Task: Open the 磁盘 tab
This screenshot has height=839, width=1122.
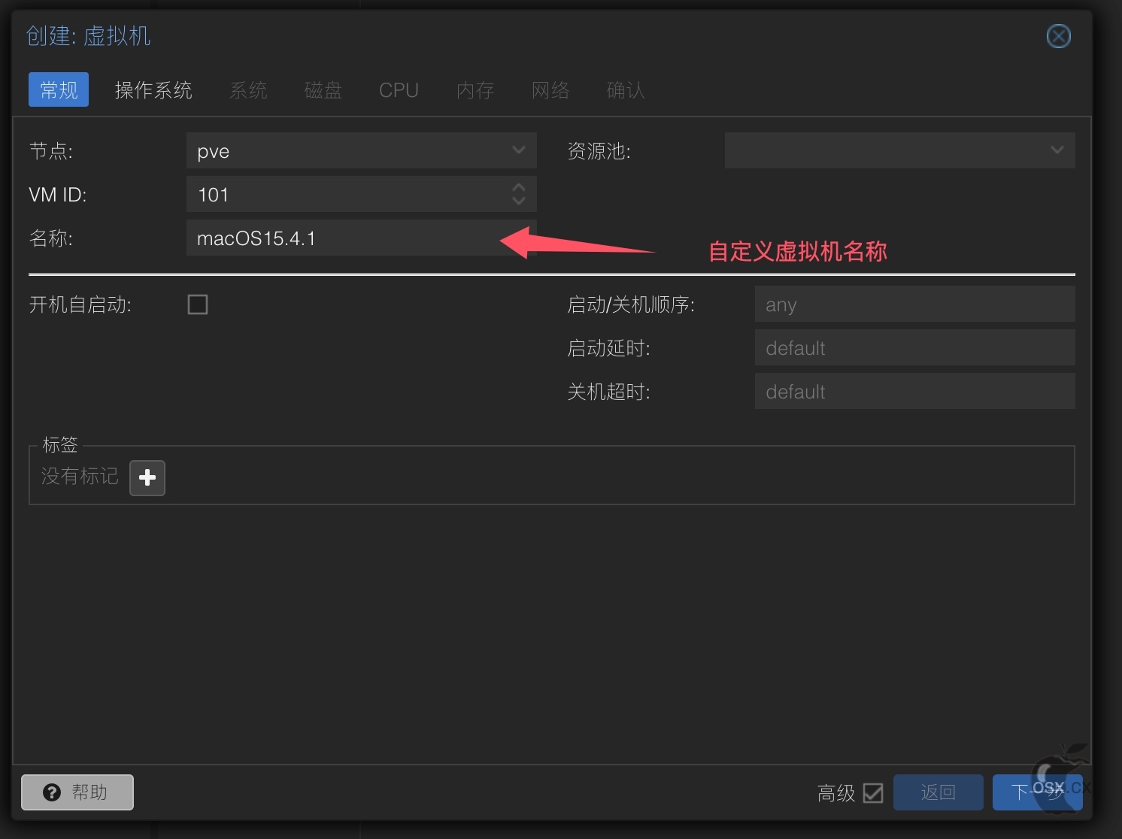Action: tap(323, 90)
